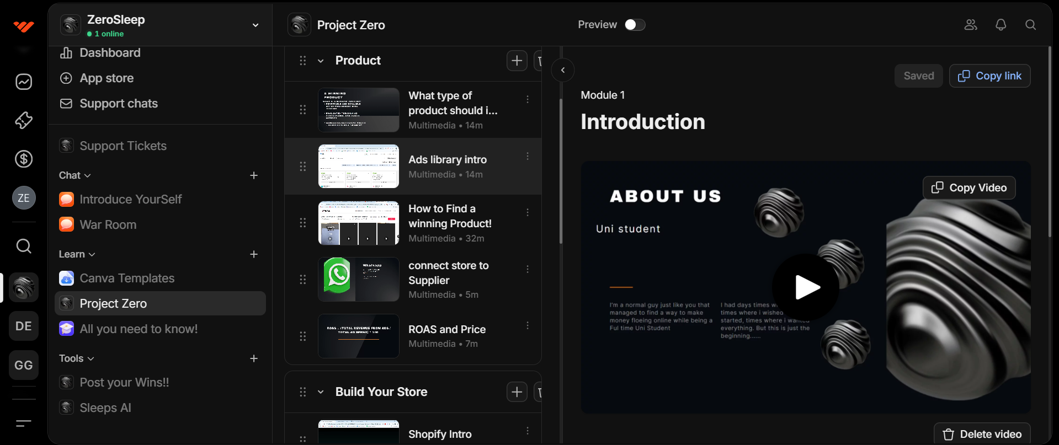Open options for ROAS and Price lesson
The width and height of the screenshot is (1059, 445).
click(528, 326)
